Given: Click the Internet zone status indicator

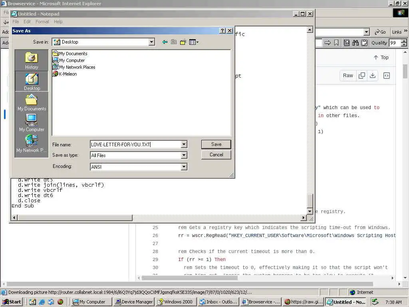Looking at the screenshot, I should [361, 292].
